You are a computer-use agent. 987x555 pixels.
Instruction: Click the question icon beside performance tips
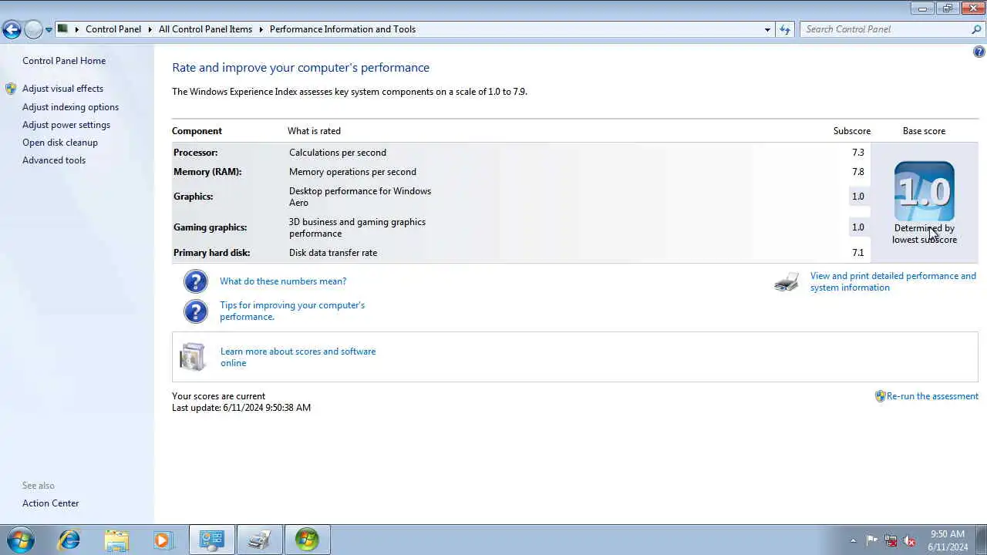pos(196,311)
